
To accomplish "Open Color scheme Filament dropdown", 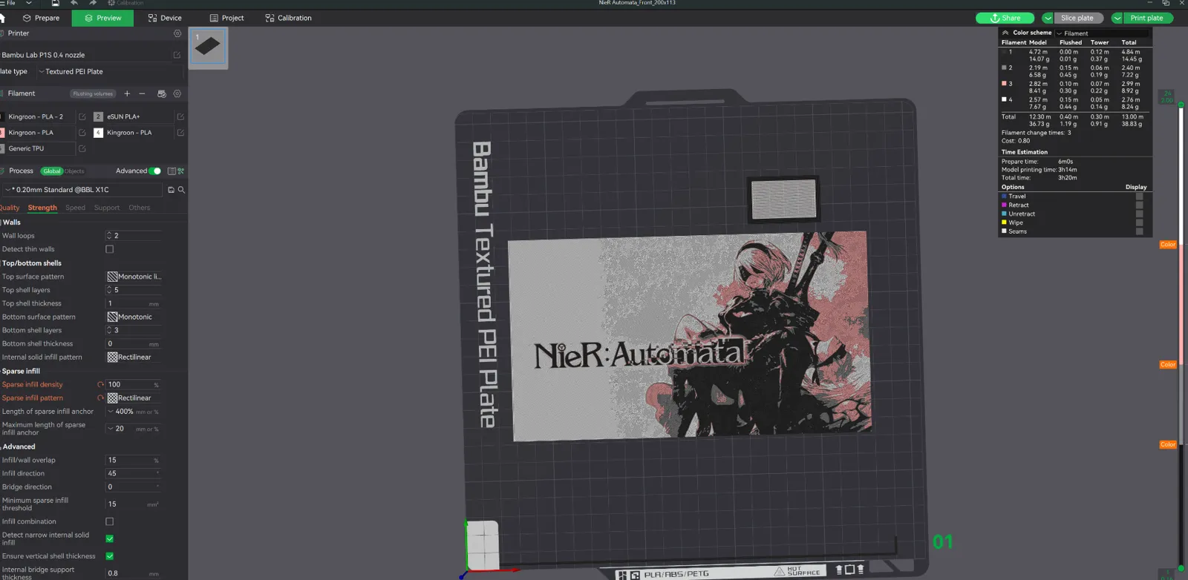I will 1102,33.
